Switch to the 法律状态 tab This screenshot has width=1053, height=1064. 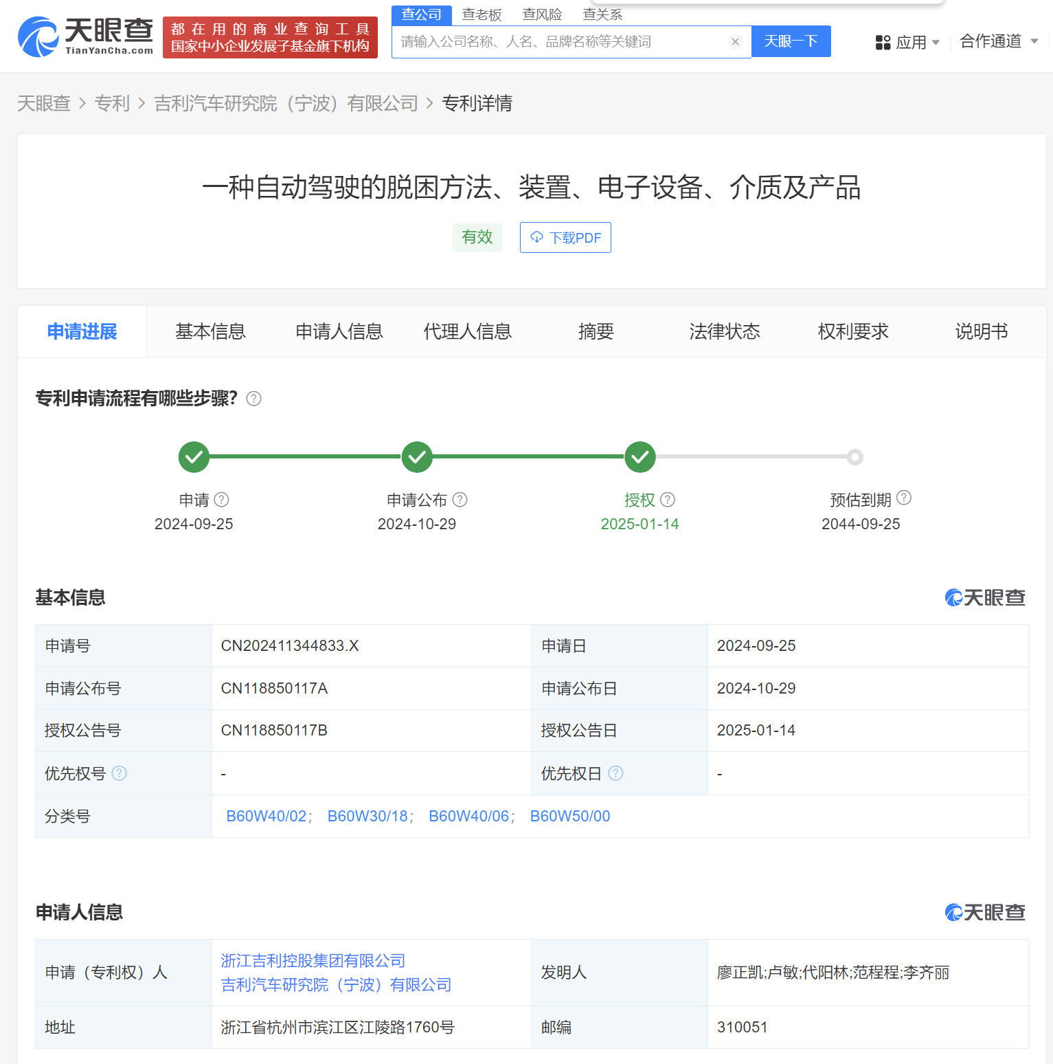point(725,332)
